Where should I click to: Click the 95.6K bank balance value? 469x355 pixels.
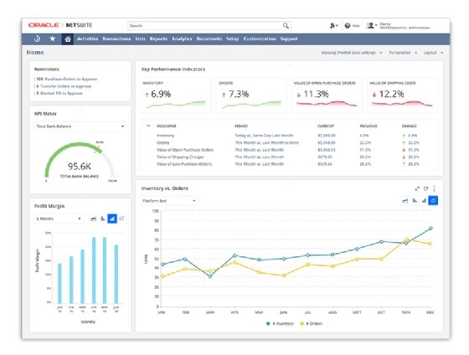coord(80,167)
